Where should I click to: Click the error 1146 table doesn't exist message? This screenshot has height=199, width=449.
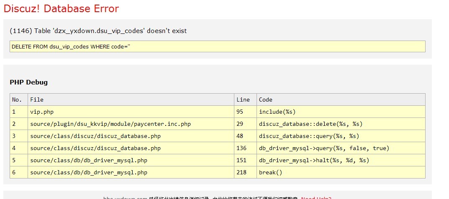98,31
